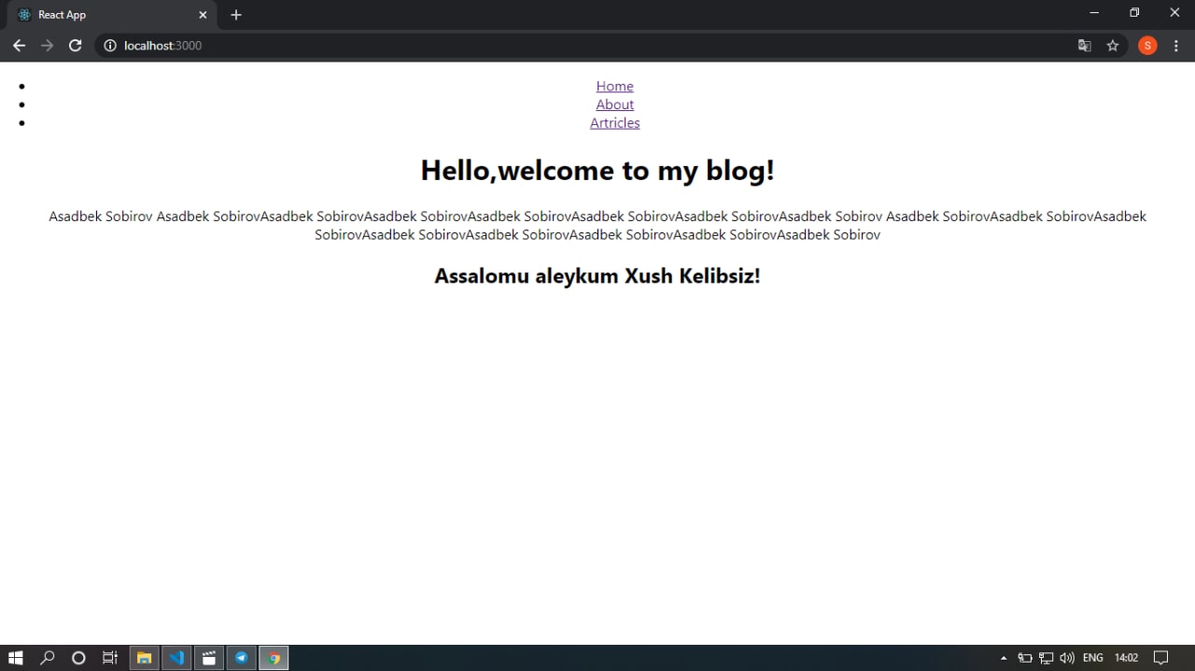The height and width of the screenshot is (671, 1195).
Task: Change ENG input language
Action: tap(1092, 658)
